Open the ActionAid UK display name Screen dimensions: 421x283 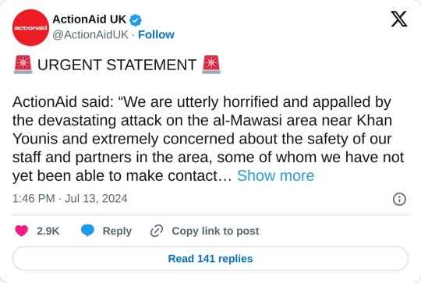(x=89, y=19)
